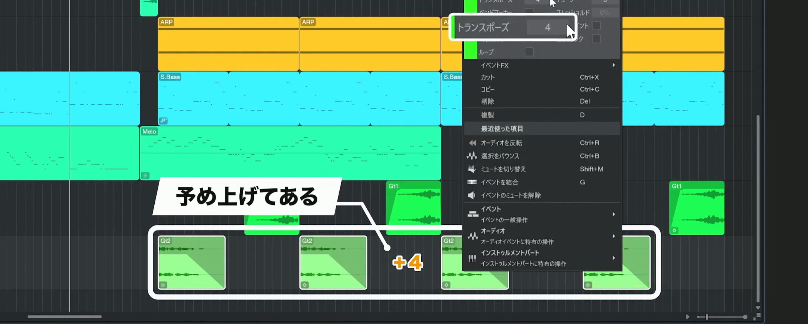Click the toggle mute crossed-speaker icon
The width and height of the screenshot is (808, 324).
[x=472, y=169]
